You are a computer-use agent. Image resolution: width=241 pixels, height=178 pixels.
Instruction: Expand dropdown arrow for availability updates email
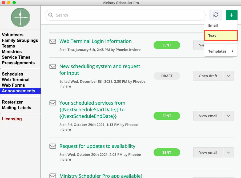(x=228, y=152)
